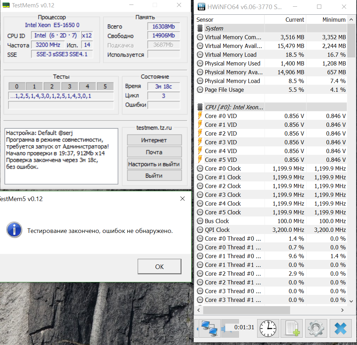Click the horizontal scrollbar right arrow

coord(342,310)
